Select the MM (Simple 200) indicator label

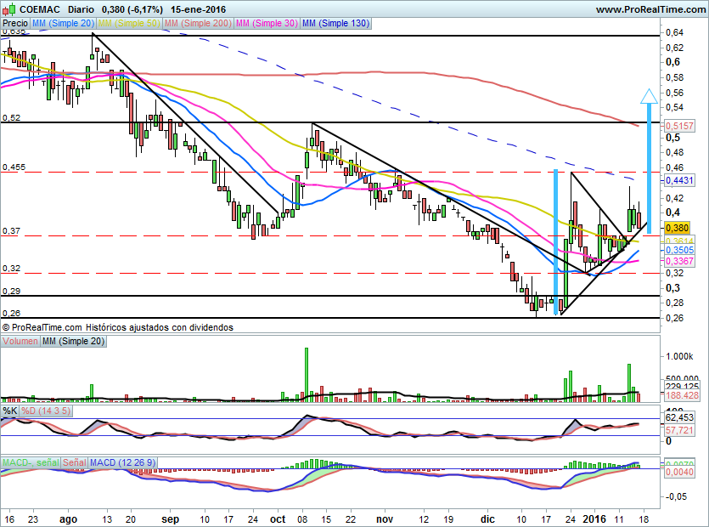196,25
